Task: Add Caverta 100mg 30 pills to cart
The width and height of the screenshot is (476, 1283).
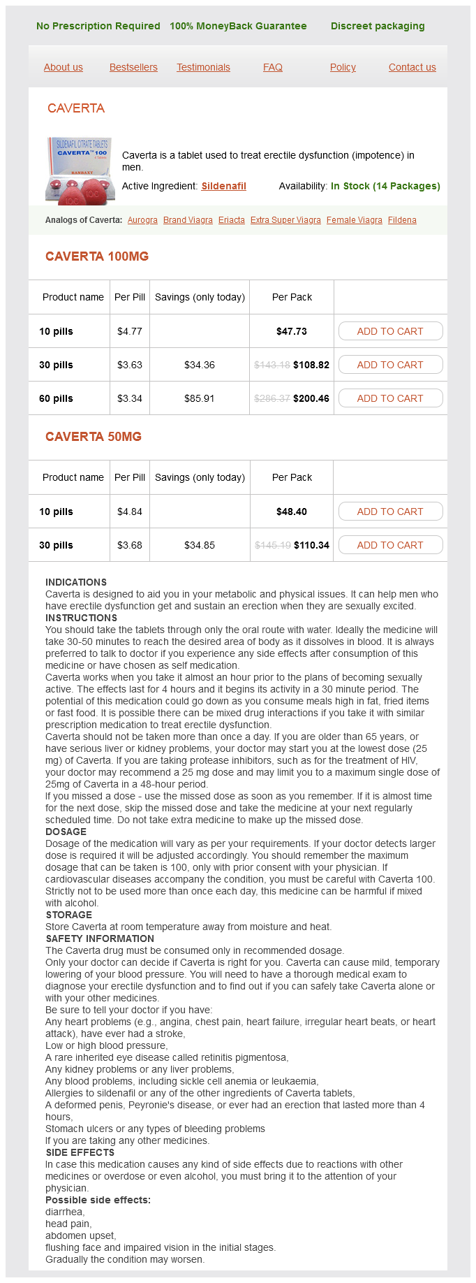Action: click(390, 365)
